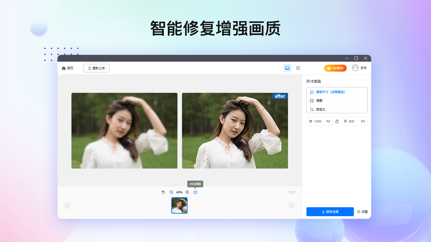Screen dimensions: 431x242
Task: Choose 自定义 size option
Action: [337, 109]
